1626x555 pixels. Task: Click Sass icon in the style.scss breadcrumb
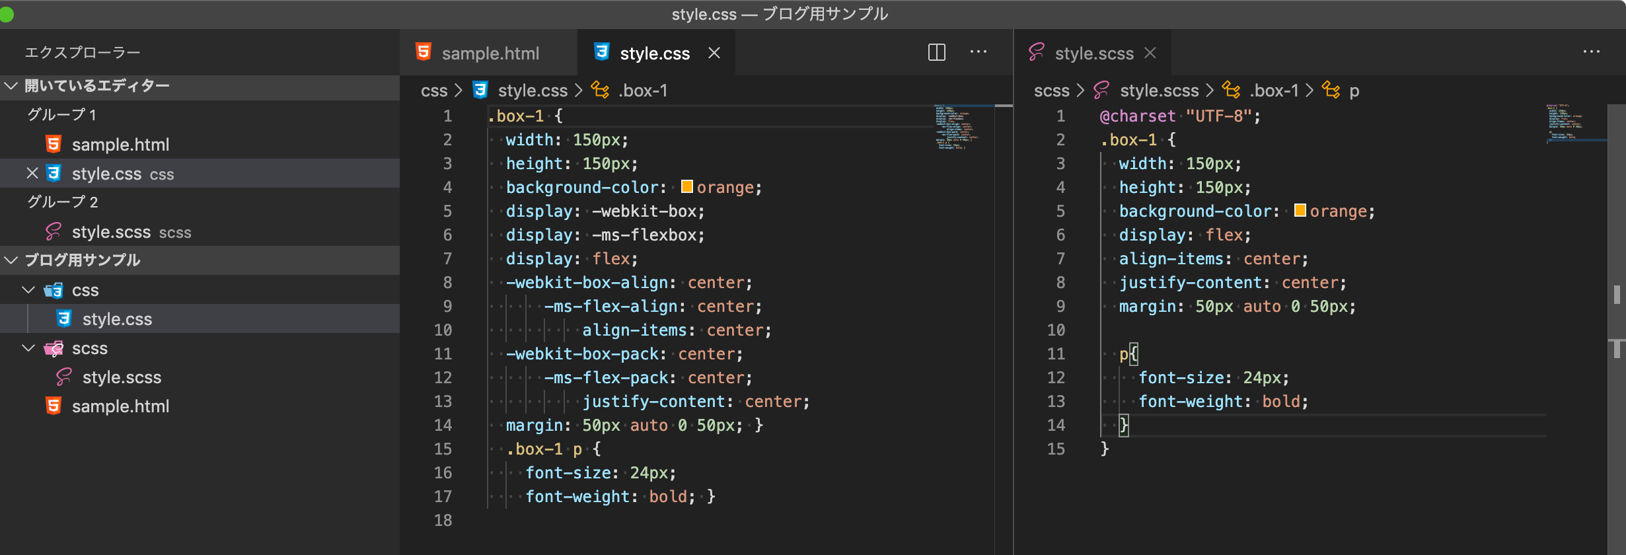1102,90
